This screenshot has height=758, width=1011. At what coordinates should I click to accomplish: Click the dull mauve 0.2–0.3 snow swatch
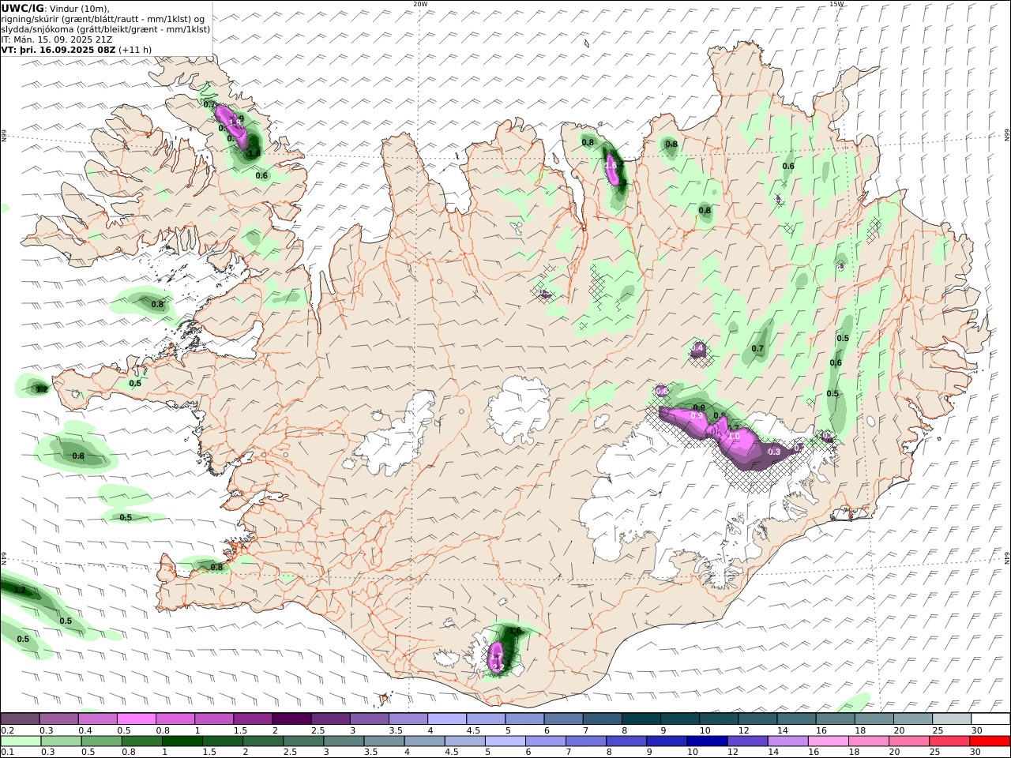[20, 719]
